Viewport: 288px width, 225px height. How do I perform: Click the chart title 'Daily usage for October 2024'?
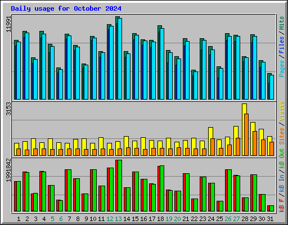[66, 8]
